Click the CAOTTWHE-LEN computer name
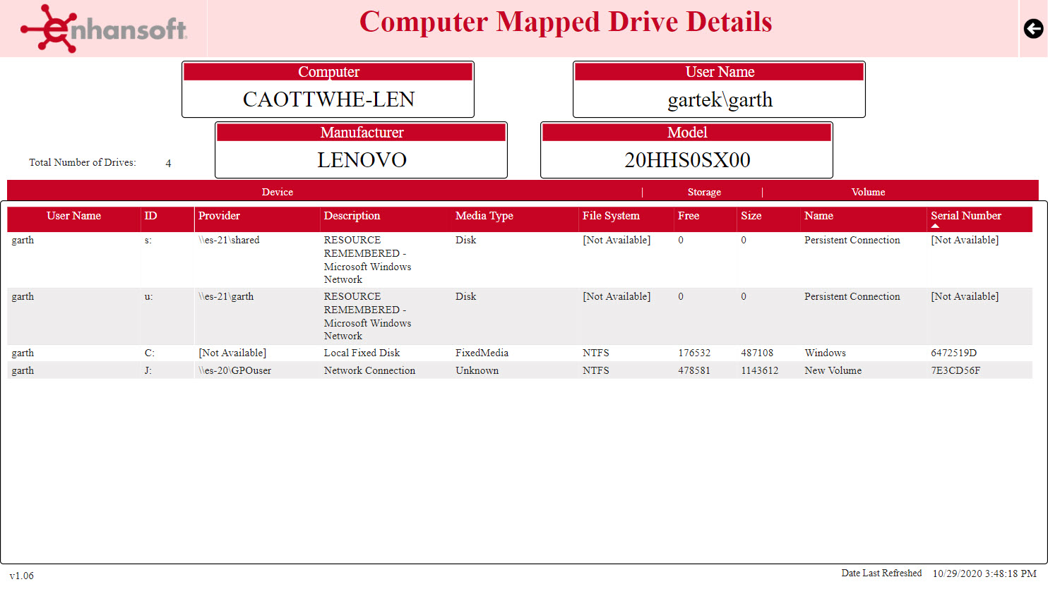 pyautogui.click(x=328, y=99)
